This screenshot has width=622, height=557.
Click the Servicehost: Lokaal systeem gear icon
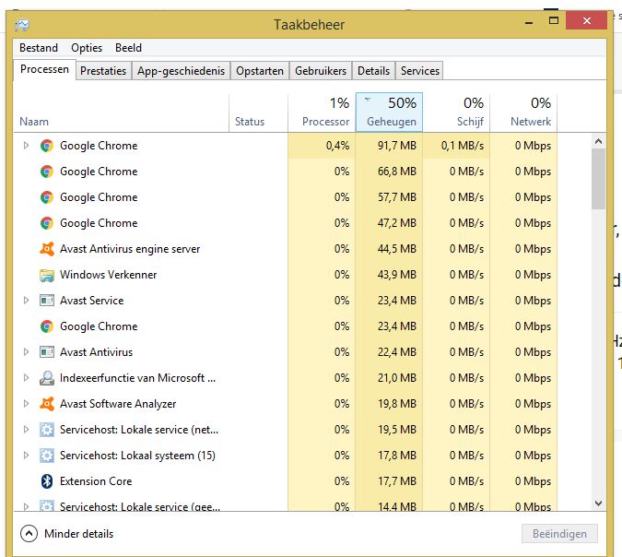coord(47,456)
